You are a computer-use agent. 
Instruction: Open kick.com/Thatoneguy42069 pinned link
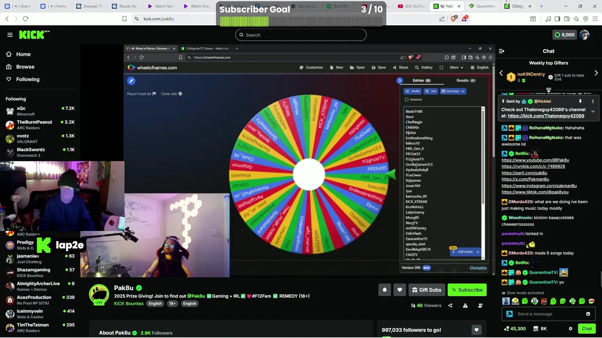(x=546, y=116)
